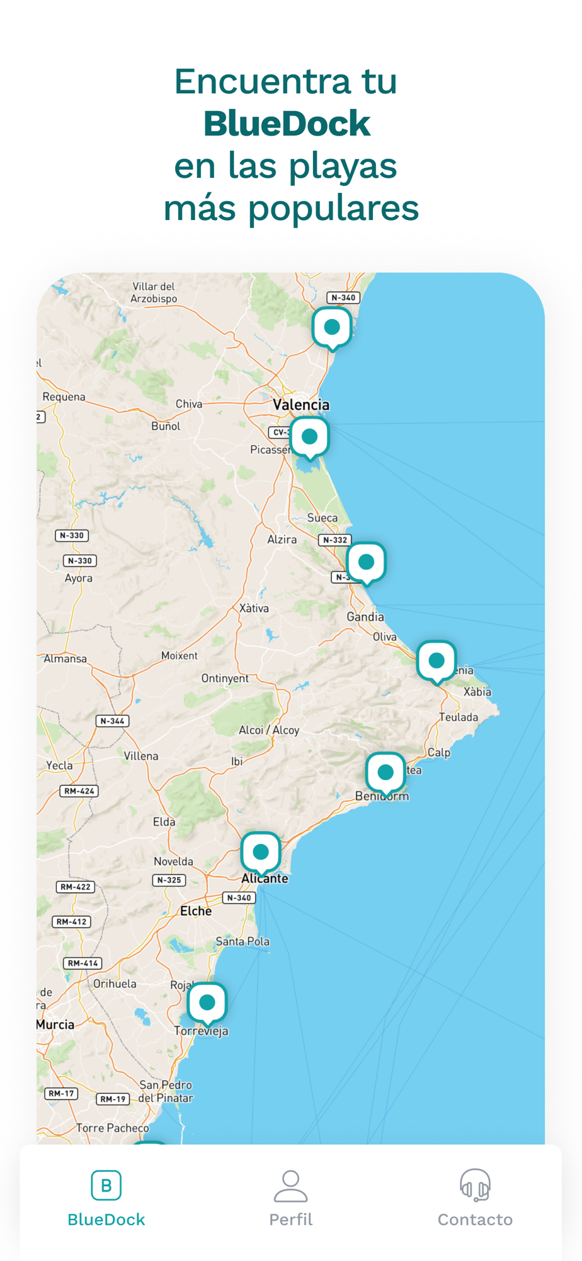Click the Moixent label
582x1261 pixels.
[180, 656]
